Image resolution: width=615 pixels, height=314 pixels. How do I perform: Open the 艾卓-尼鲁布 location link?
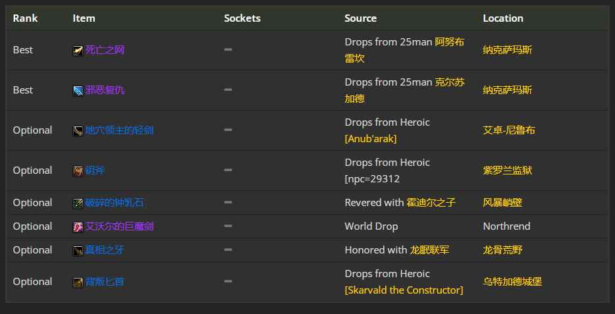tap(508, 130)
